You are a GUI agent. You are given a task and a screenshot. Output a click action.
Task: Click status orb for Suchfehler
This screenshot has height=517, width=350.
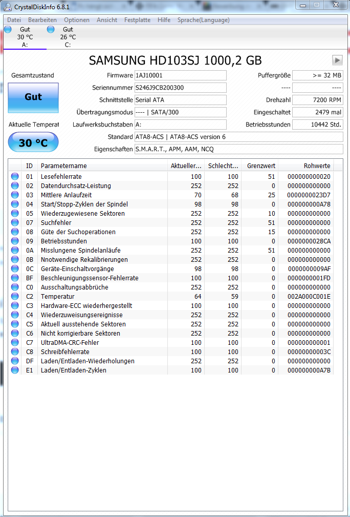(x=14, y=222)
